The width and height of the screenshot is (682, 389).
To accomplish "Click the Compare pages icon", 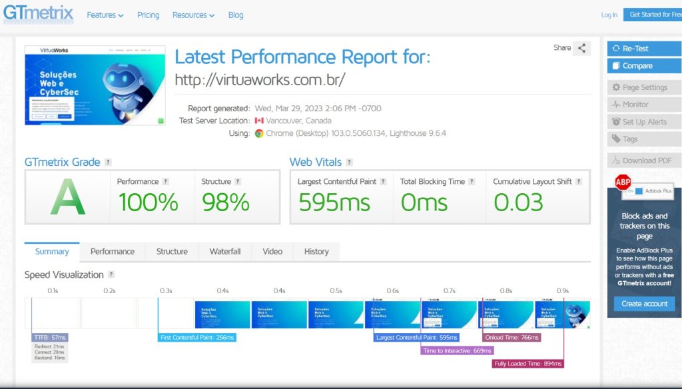I will click(x=616, y=66).
